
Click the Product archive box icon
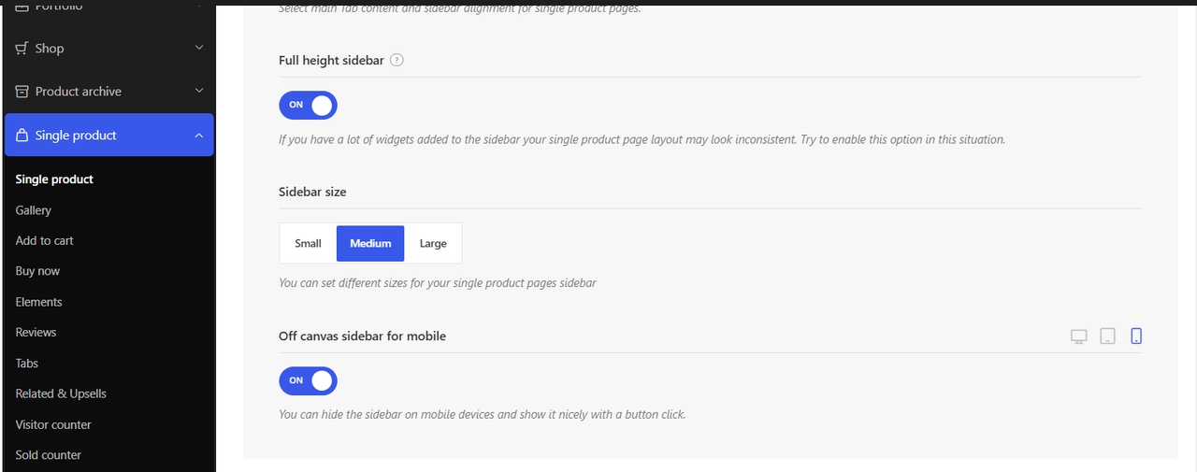22,91
